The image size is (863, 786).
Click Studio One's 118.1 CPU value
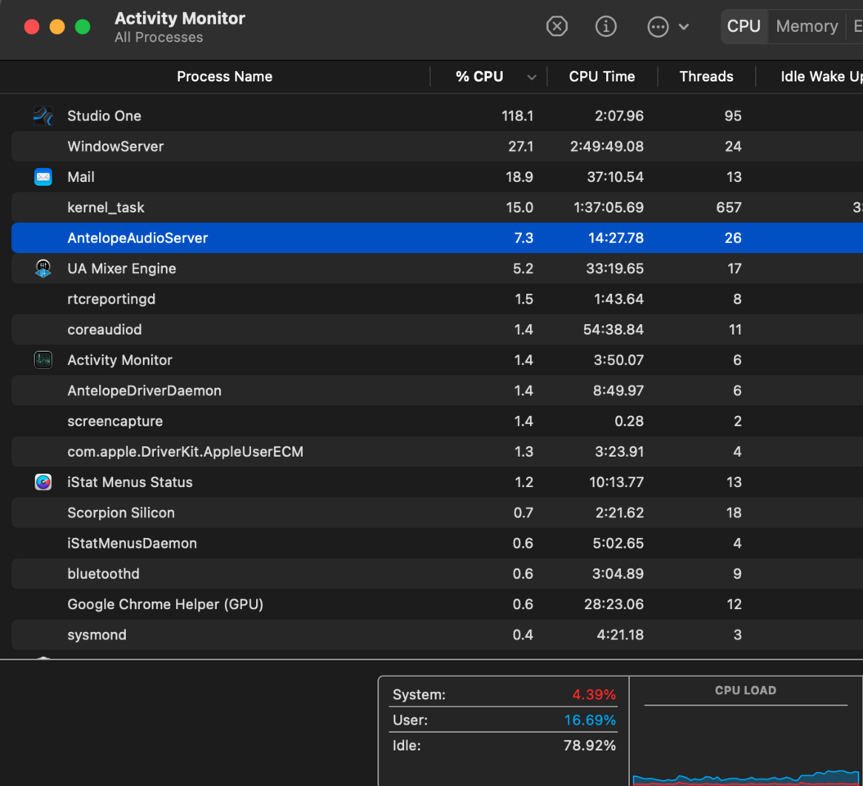click(x=517, y=115)
